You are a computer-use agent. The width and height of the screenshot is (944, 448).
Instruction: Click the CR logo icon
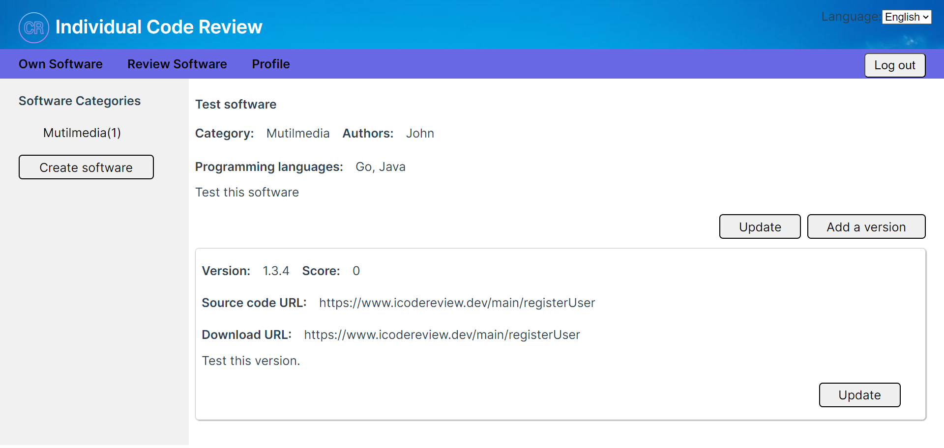[33, 28]
